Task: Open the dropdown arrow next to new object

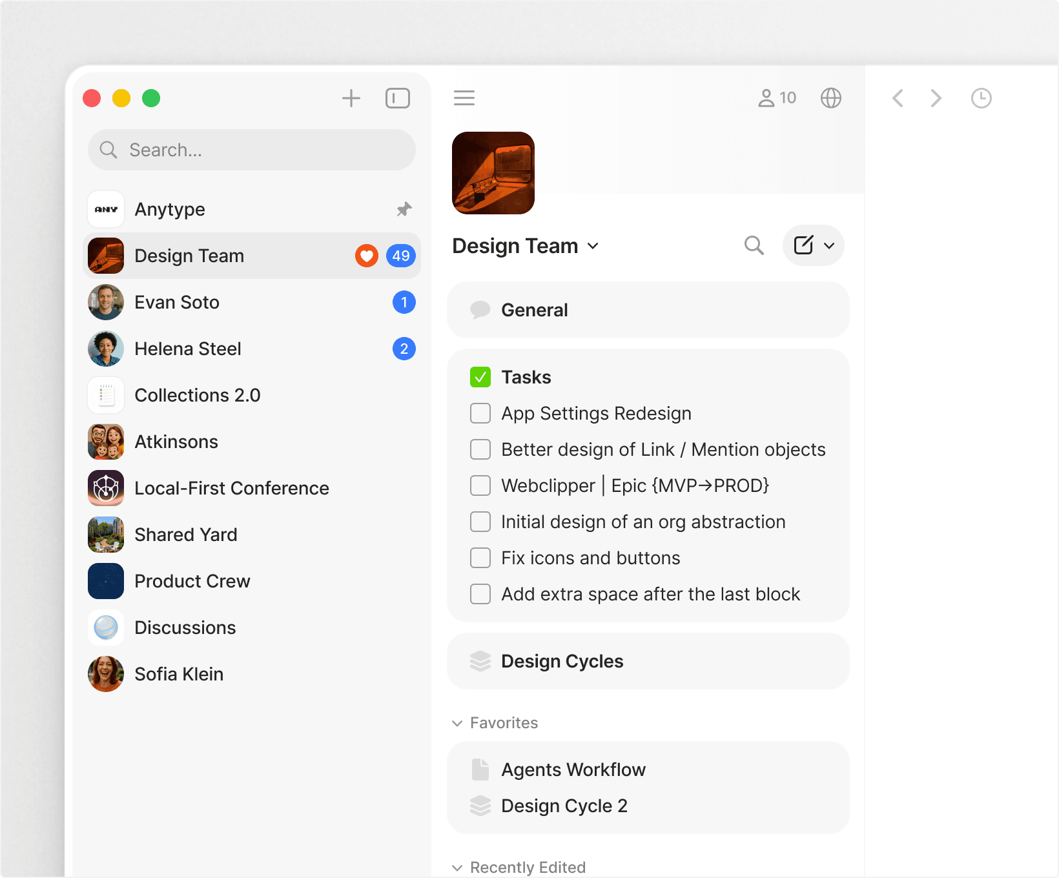Action: click(829, 245)
